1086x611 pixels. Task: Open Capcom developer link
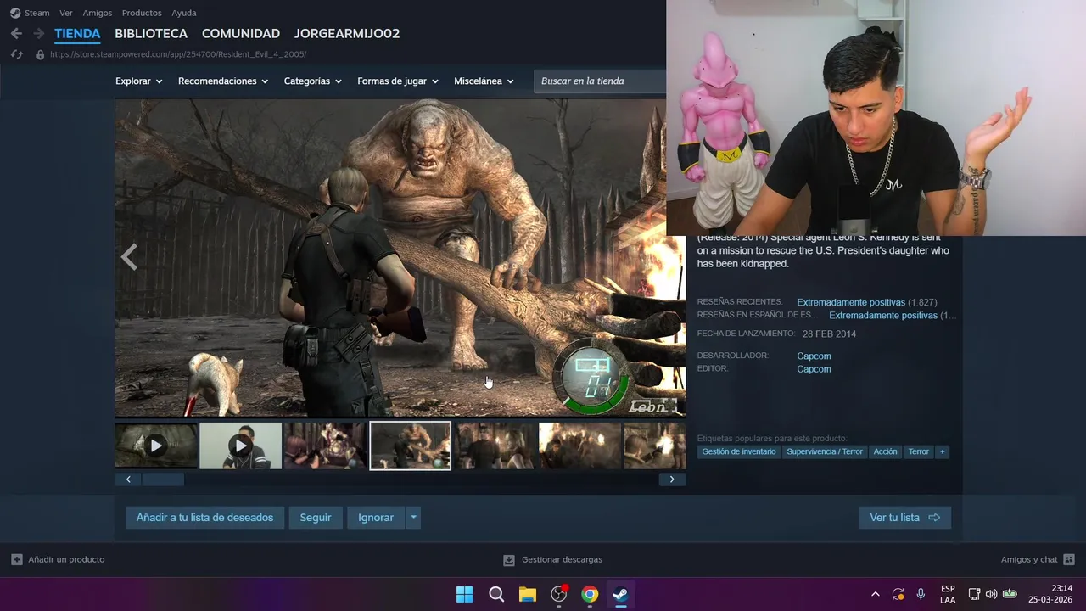[x=814, y=356]
